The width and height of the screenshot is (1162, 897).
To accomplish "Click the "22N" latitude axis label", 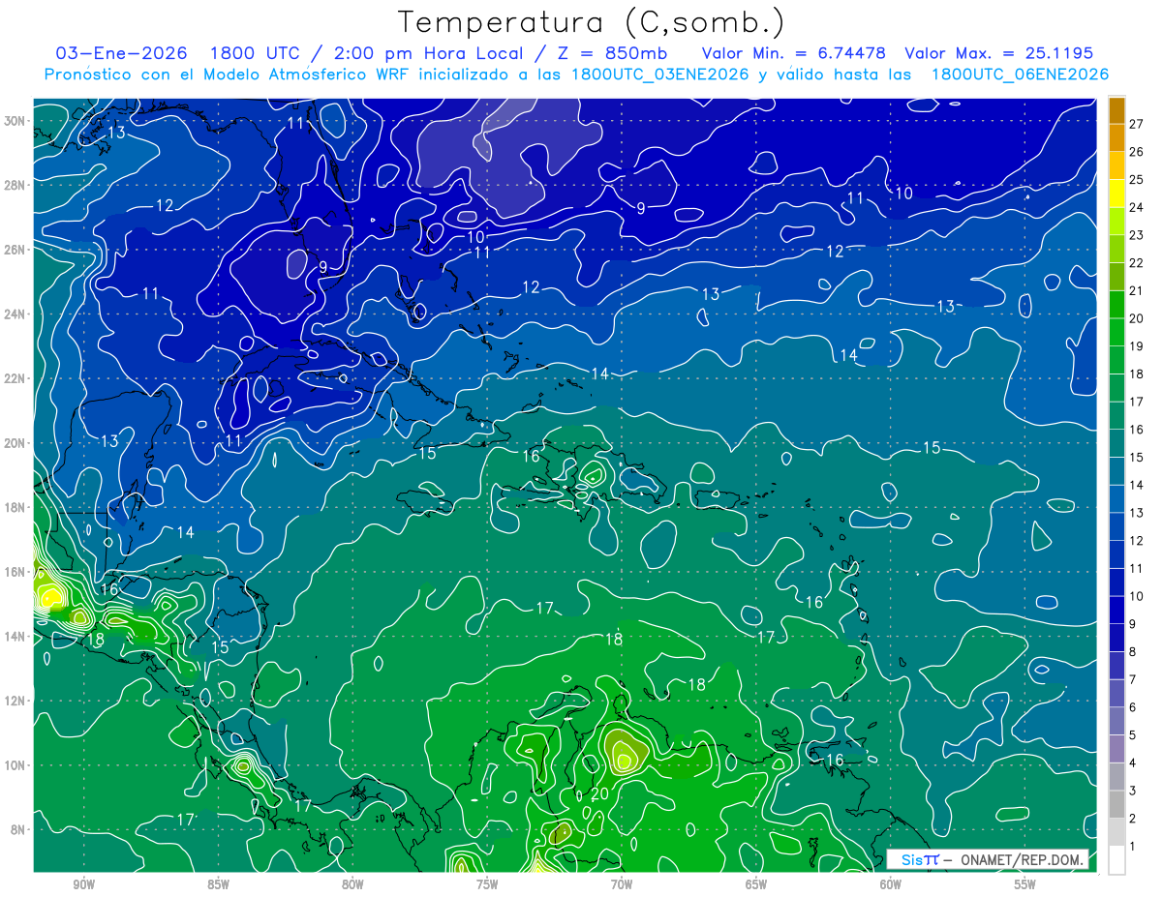I will point(16,378).
